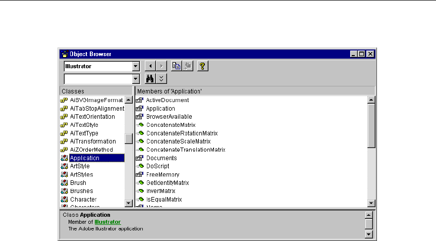Screen dimensions: 436x241
Task: Click the Go Back arrow button
Action: click(x=150, y=66)
